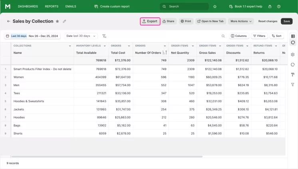Open settings gear in right sidebar
Image resolution: width=298 pixels, height=169 pixels.
coord(293,54)
